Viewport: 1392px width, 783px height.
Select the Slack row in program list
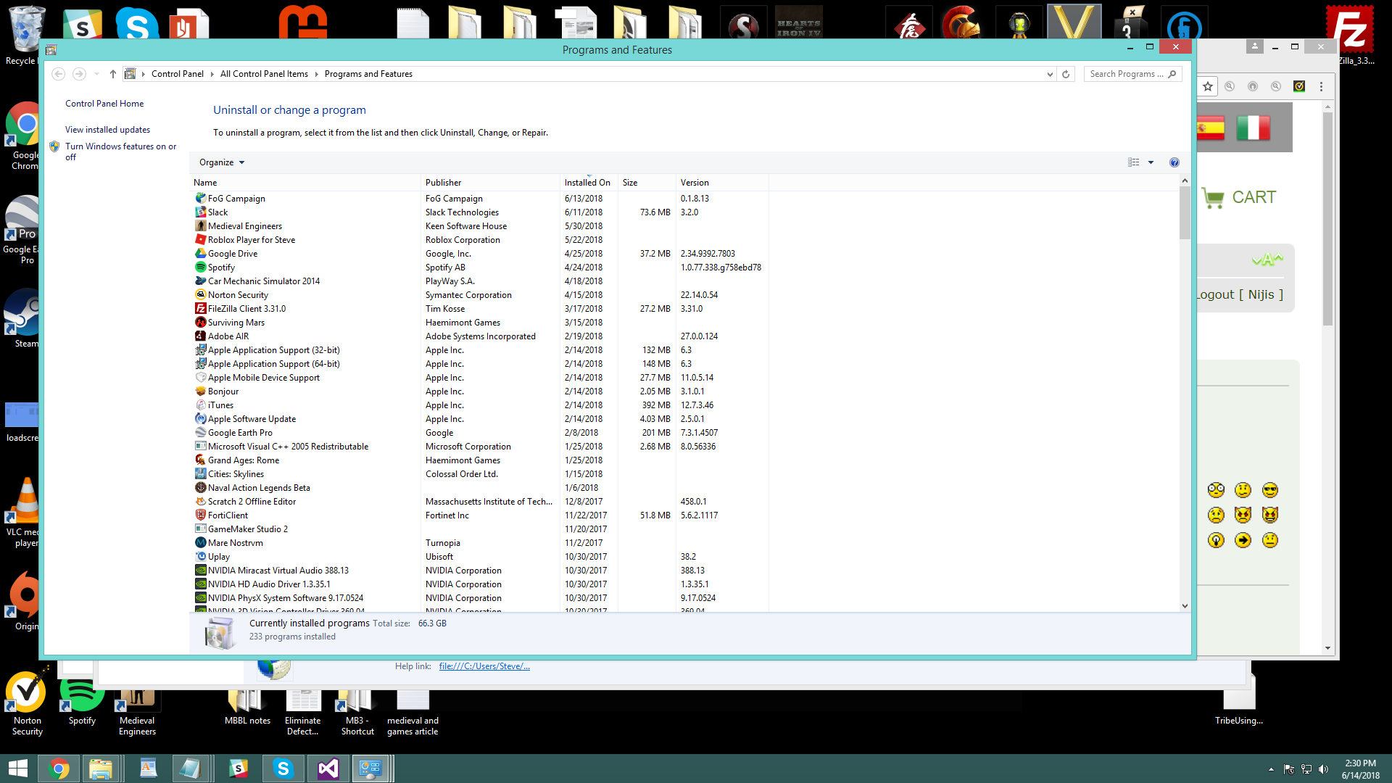(x=480, y=212)
